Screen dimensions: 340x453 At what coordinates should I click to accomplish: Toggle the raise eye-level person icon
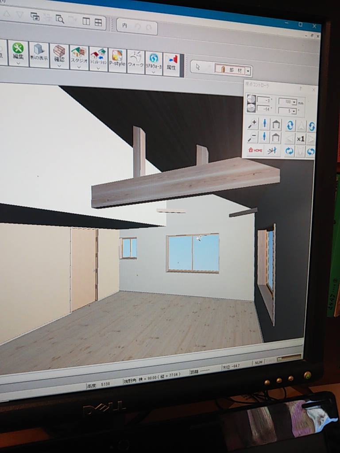click(264, 123)
